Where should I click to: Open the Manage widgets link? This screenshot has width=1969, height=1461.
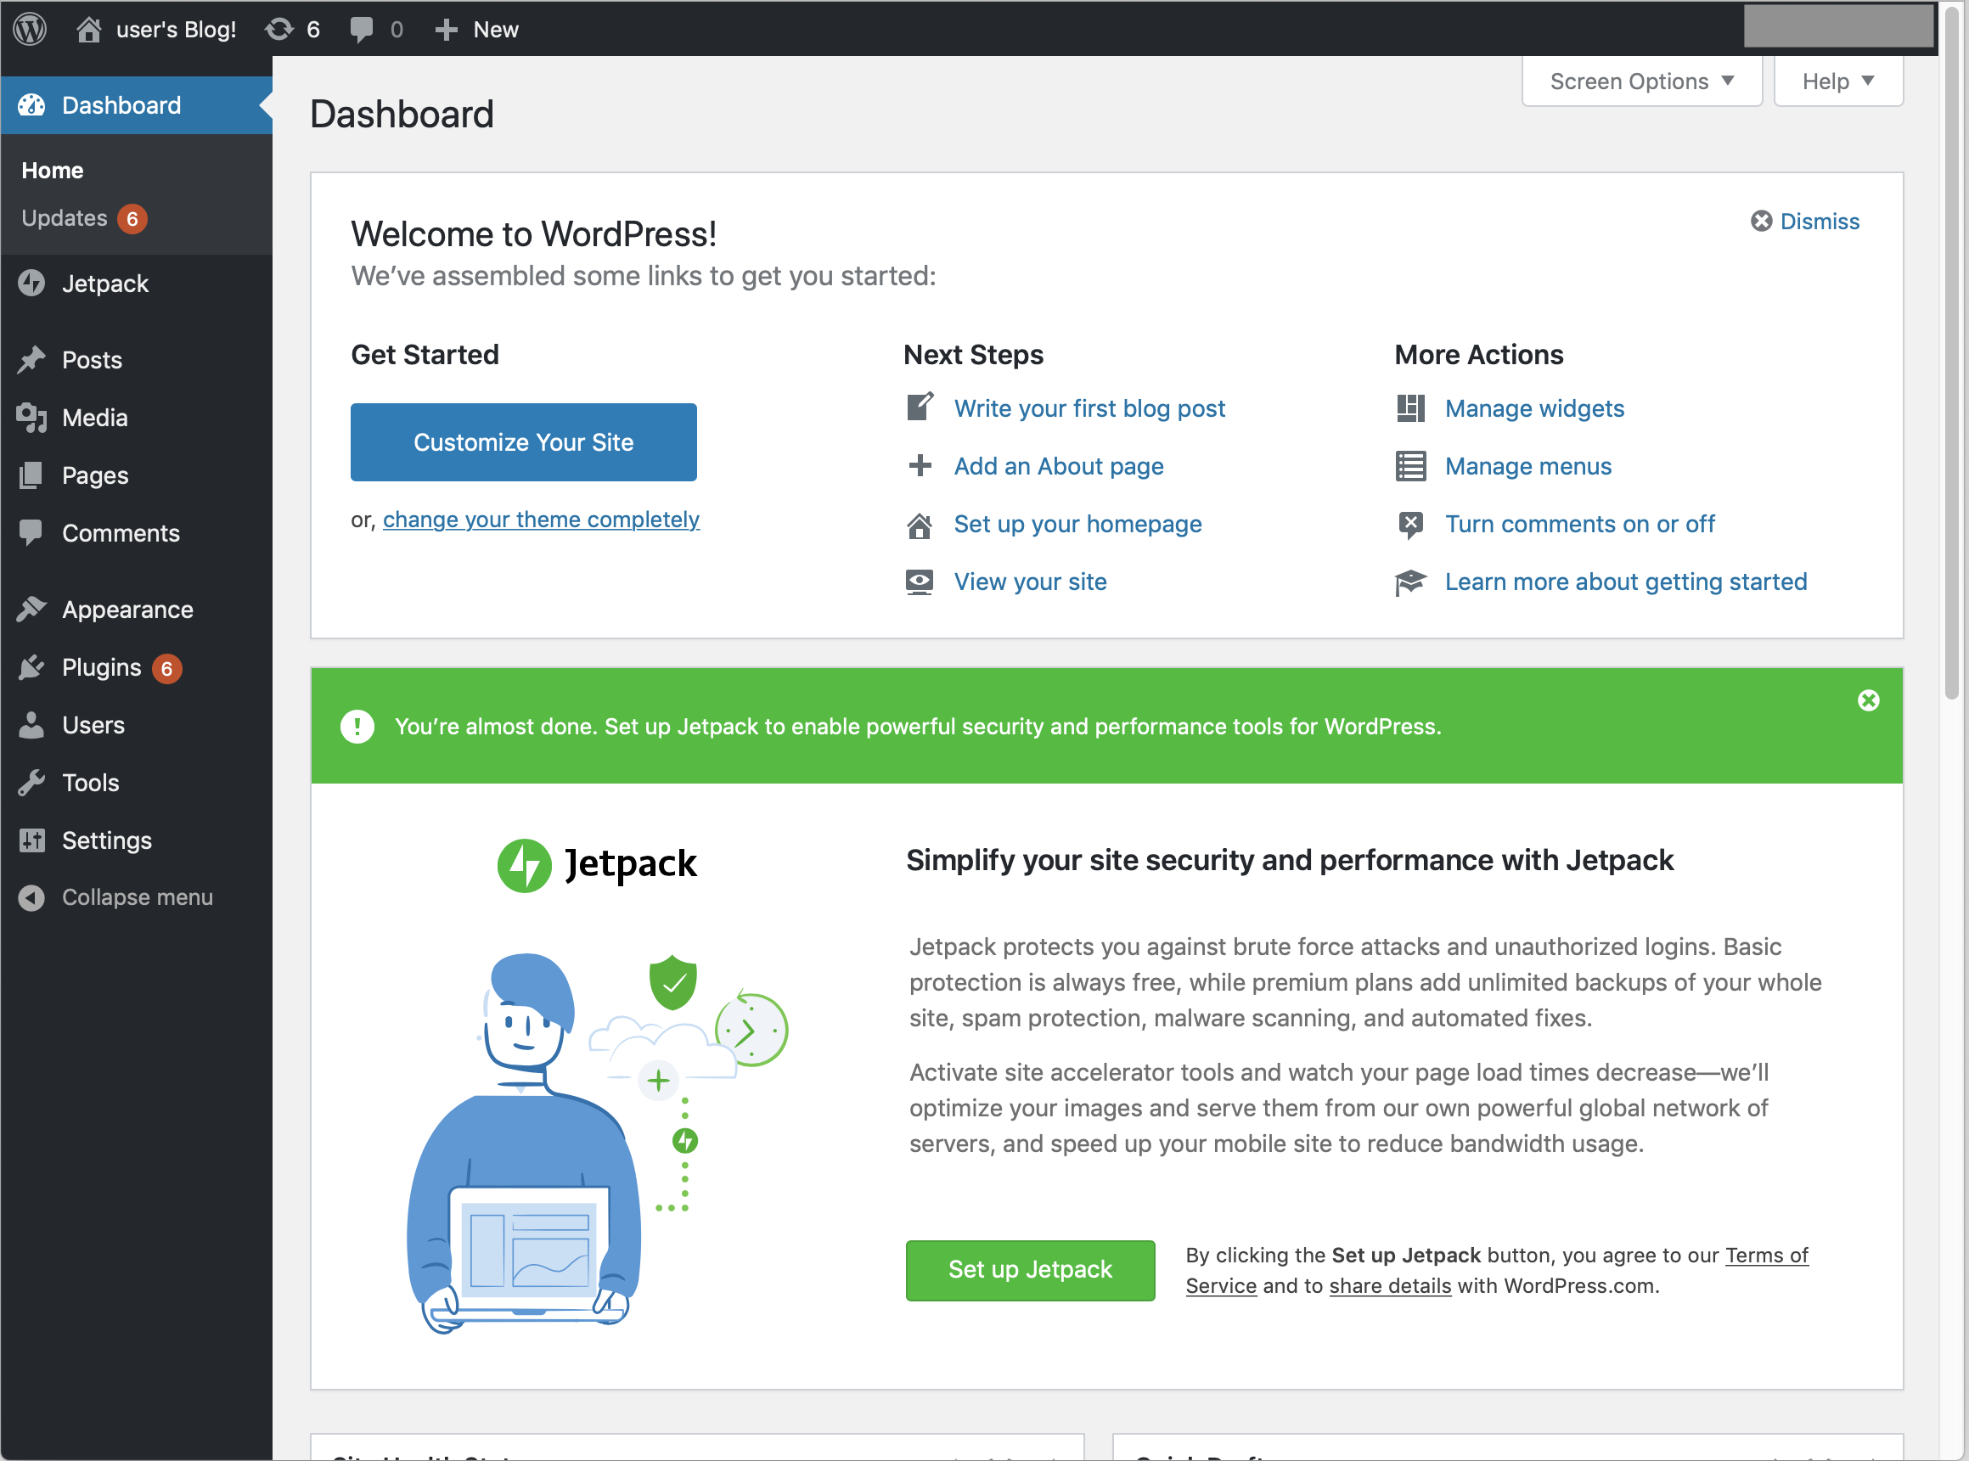pyautogui.click(x=1534, y=408)
